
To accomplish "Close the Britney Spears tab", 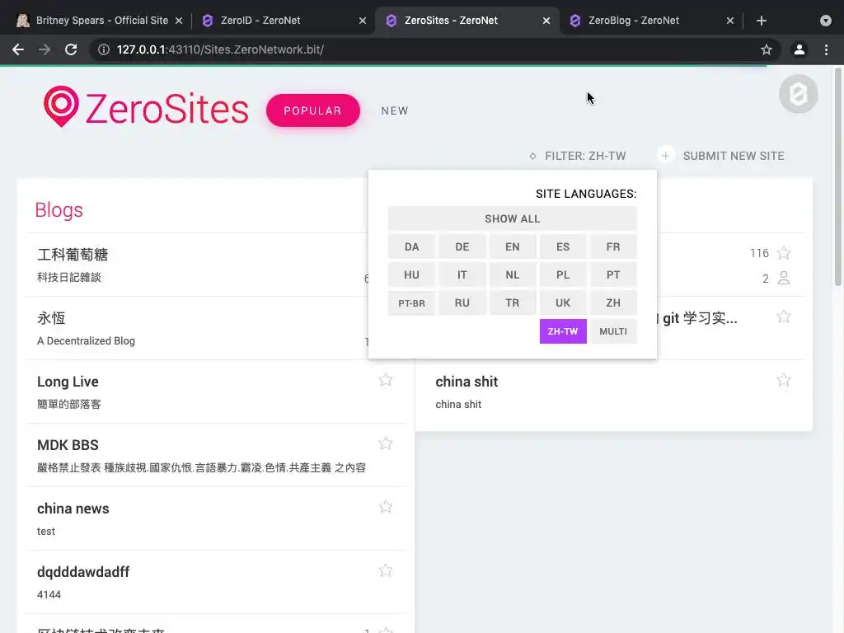I will [x=179, y=21].
